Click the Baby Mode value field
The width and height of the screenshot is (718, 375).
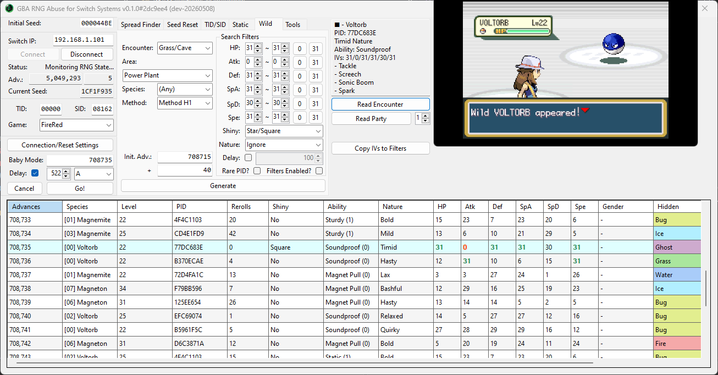(80, 160)
